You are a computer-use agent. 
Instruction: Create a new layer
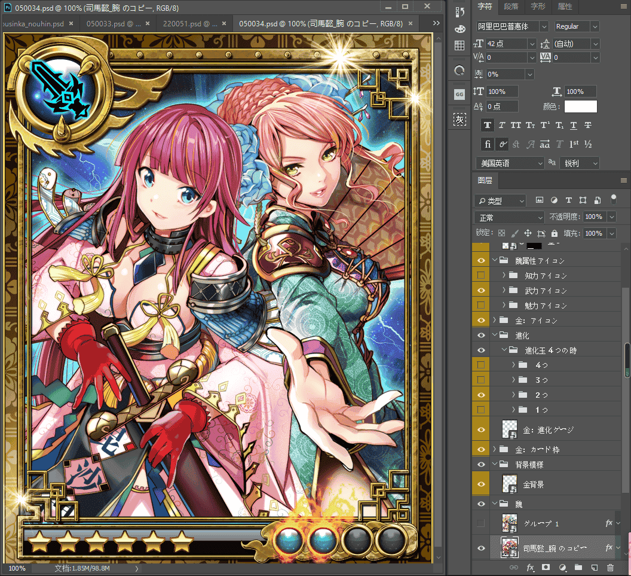[x=595, y=568]
